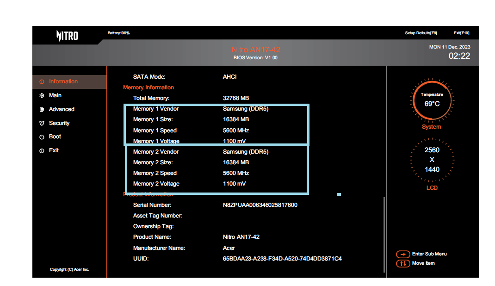Click serial number N8ZPUAA006346025817600
Screen dimensions: 495x286
tap(260, 205)
